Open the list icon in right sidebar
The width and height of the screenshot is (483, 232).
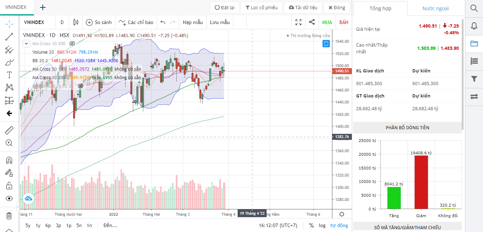[x=474, y=61]
